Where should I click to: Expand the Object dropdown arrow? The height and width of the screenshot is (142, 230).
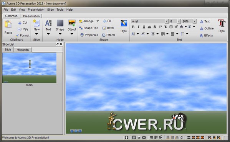[72, 34]
